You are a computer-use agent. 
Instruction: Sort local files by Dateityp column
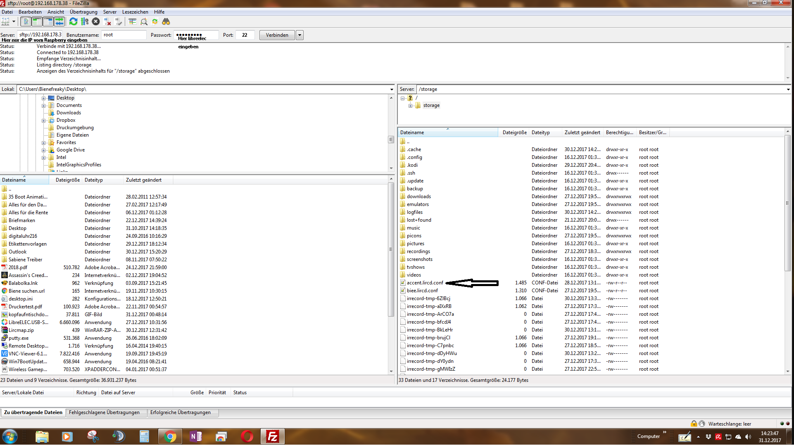click(103, 180)
